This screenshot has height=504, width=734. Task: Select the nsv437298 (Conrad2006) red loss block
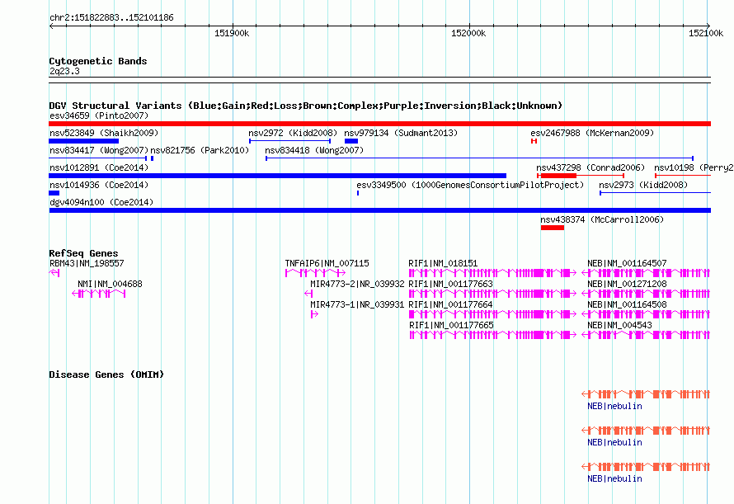pyautogui.click(x=558, y=176)
